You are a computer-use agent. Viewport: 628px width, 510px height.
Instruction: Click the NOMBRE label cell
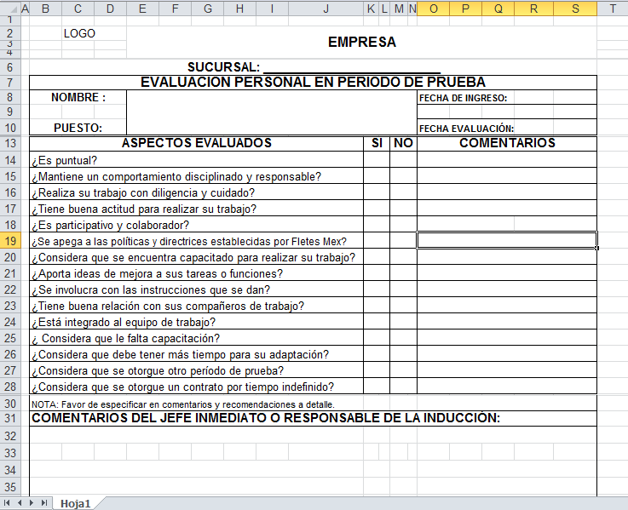[x=78, y=97]
